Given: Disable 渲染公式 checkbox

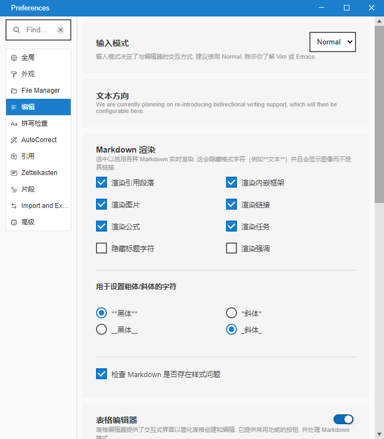Looking at the screenshot, I should (101, 226).
